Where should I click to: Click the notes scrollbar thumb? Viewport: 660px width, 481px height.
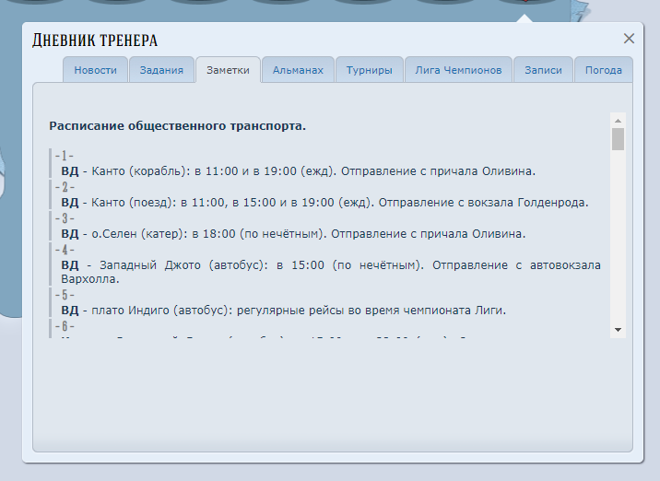point(618,139)
